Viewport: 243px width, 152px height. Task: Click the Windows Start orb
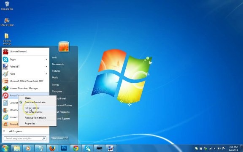[x=5, y=148]
